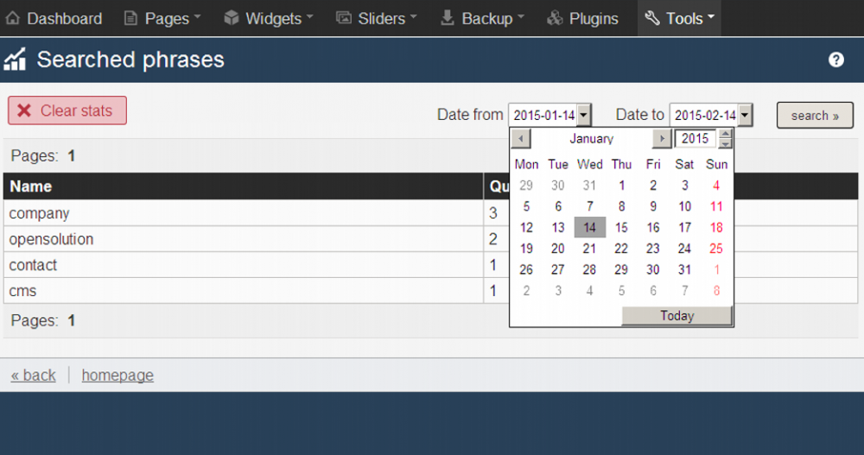Click the Searched phrases chart icon
The height and width of the screenshot is (455, 864).
click(15, 60)
